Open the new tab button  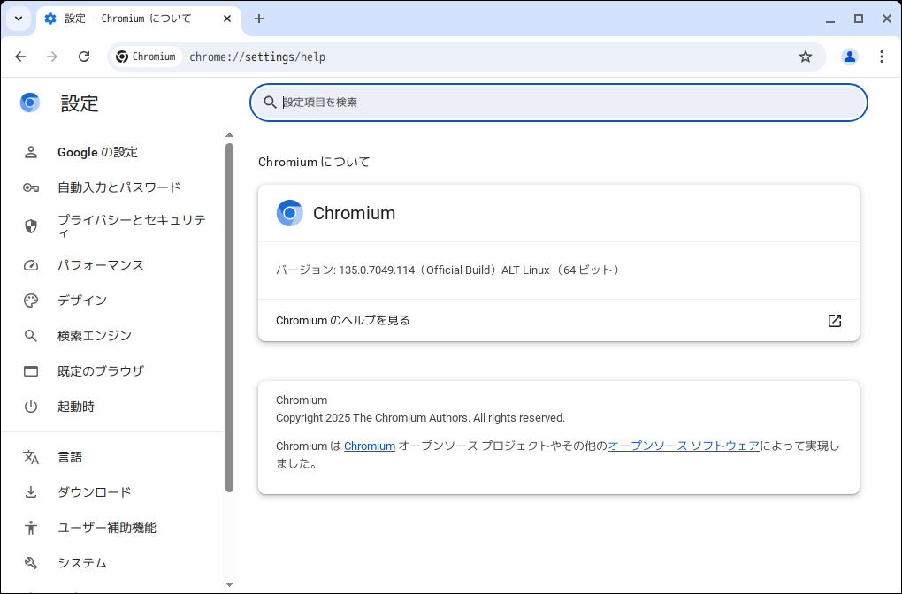point(259,19)
